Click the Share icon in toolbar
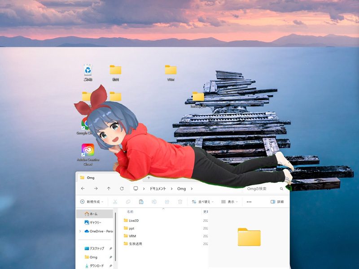This screenshot has width=359, height=269. [167, 202]
